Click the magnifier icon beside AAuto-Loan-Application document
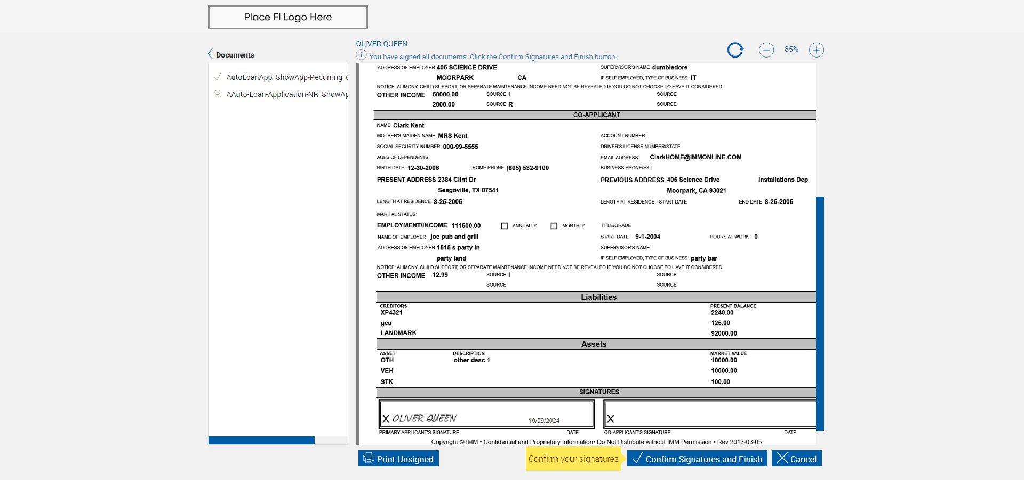Image resolution: width=1024 pixels, height=480 pixels. pyautogui.click(x=218, y=93)
